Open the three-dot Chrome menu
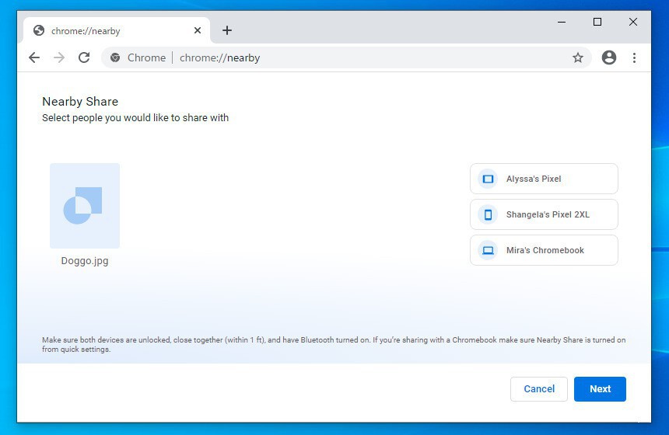The width and height of the screenshot is (669, 435). click(x=635, y=57)
